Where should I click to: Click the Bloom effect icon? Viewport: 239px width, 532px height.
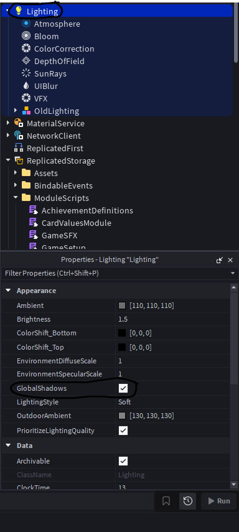point(26,36)
